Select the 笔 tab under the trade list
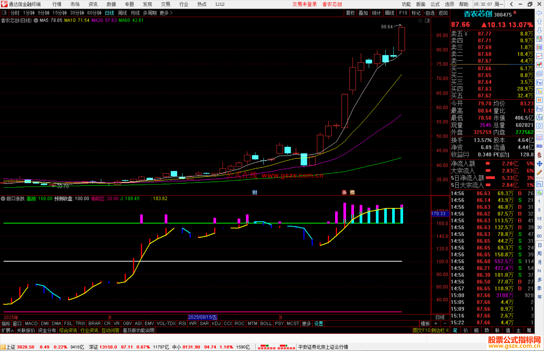Viewport: 544px width, 351px height. 455,330
